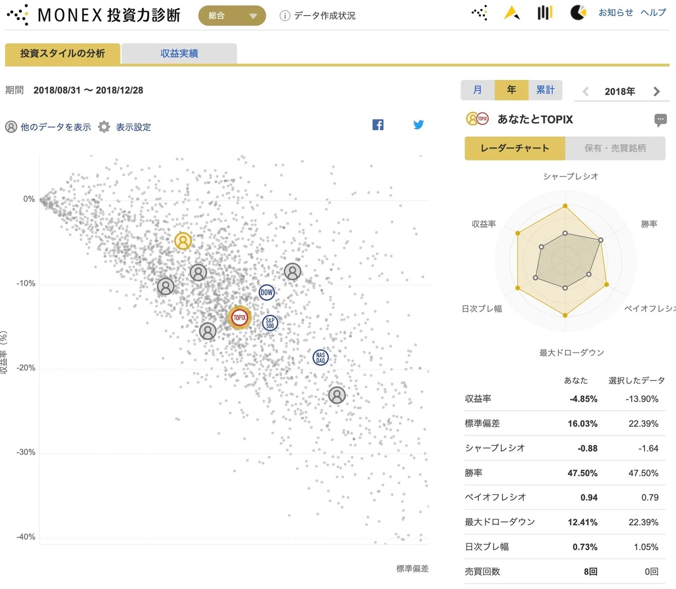Click the DOW marker on scatter plot
The height and width of the screenshot is (589, 676).
pos(266,292)
